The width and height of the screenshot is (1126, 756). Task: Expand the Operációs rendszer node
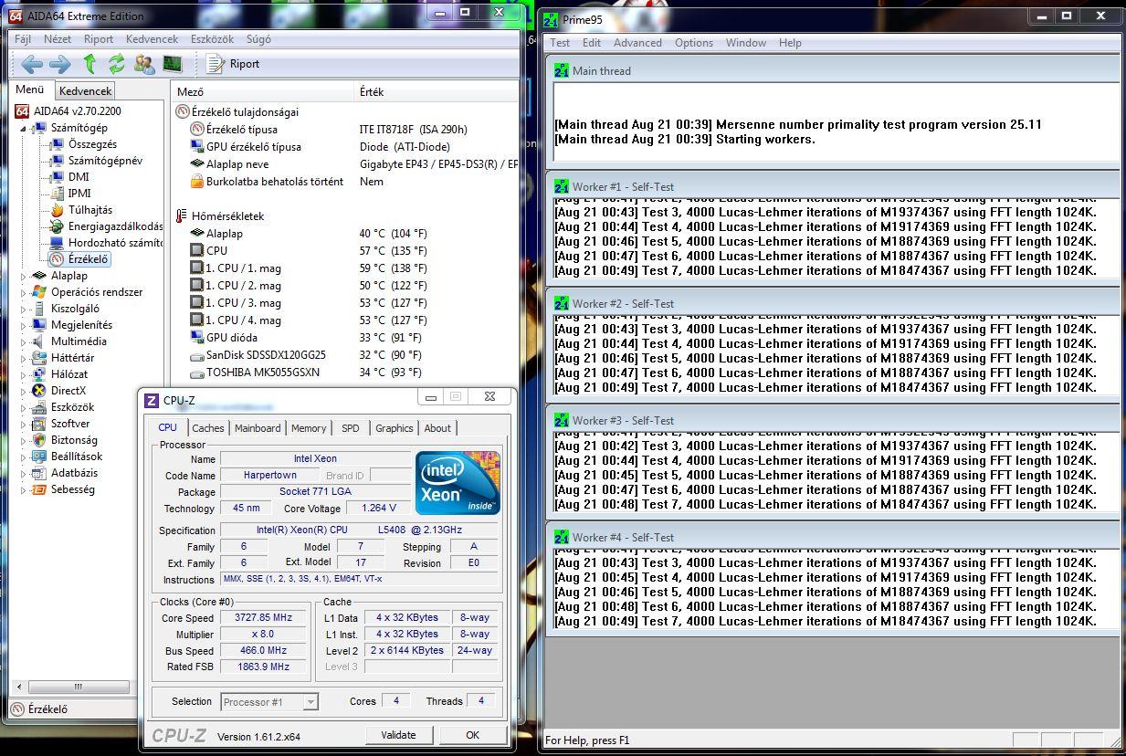click(x=24, y=292)
